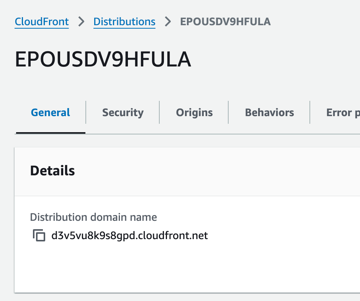Click the divider between Origins and Behaviors tabs
Image resolution: width=360 pixels, height=301 pixels.
point(229,112)
